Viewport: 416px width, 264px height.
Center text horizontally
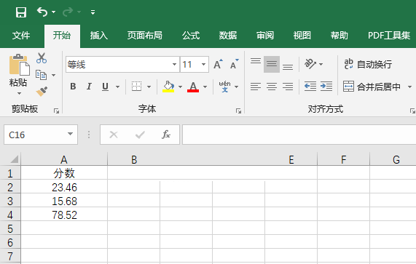click(x=272, y=87)
